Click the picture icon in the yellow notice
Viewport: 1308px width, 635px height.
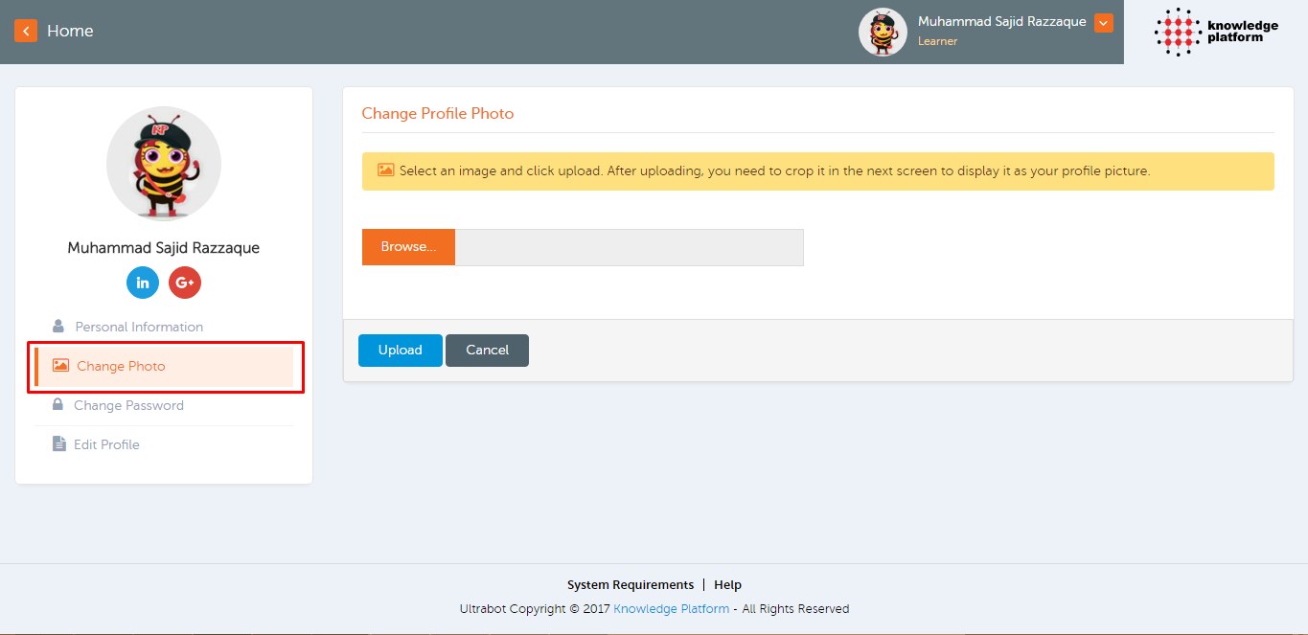point(385,170)
